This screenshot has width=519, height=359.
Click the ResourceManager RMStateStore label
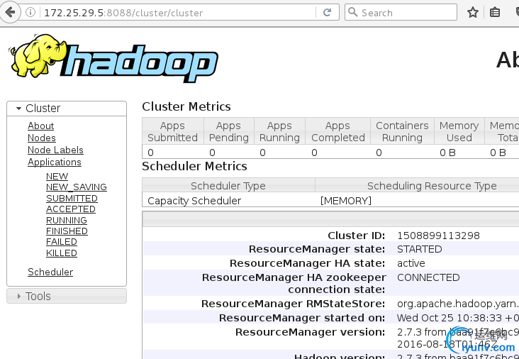pos(294,304)
